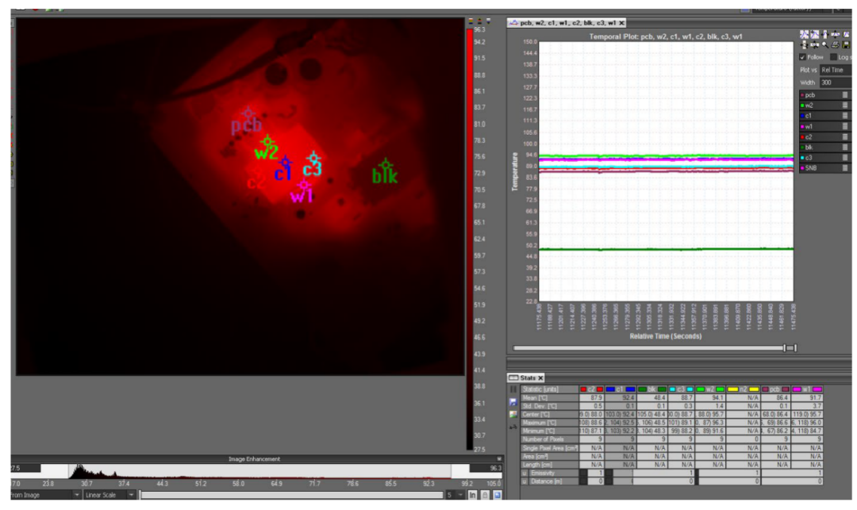Select the c3 series in plot legend
This screenshot has width=857, height=510.
(x=824, y=157)
